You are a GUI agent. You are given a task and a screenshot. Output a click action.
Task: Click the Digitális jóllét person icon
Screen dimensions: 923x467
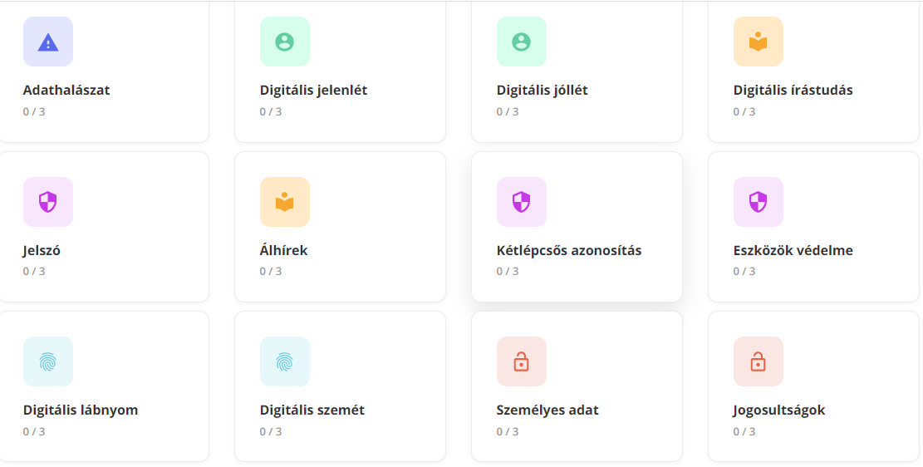coord(522,42)
